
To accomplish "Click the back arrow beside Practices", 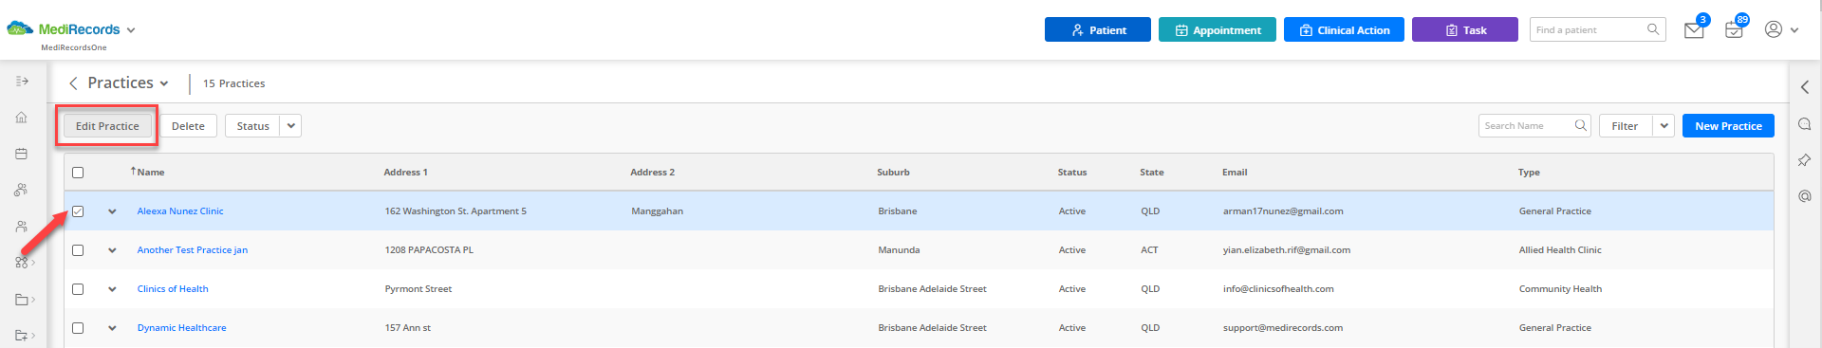I will (73, 83).
